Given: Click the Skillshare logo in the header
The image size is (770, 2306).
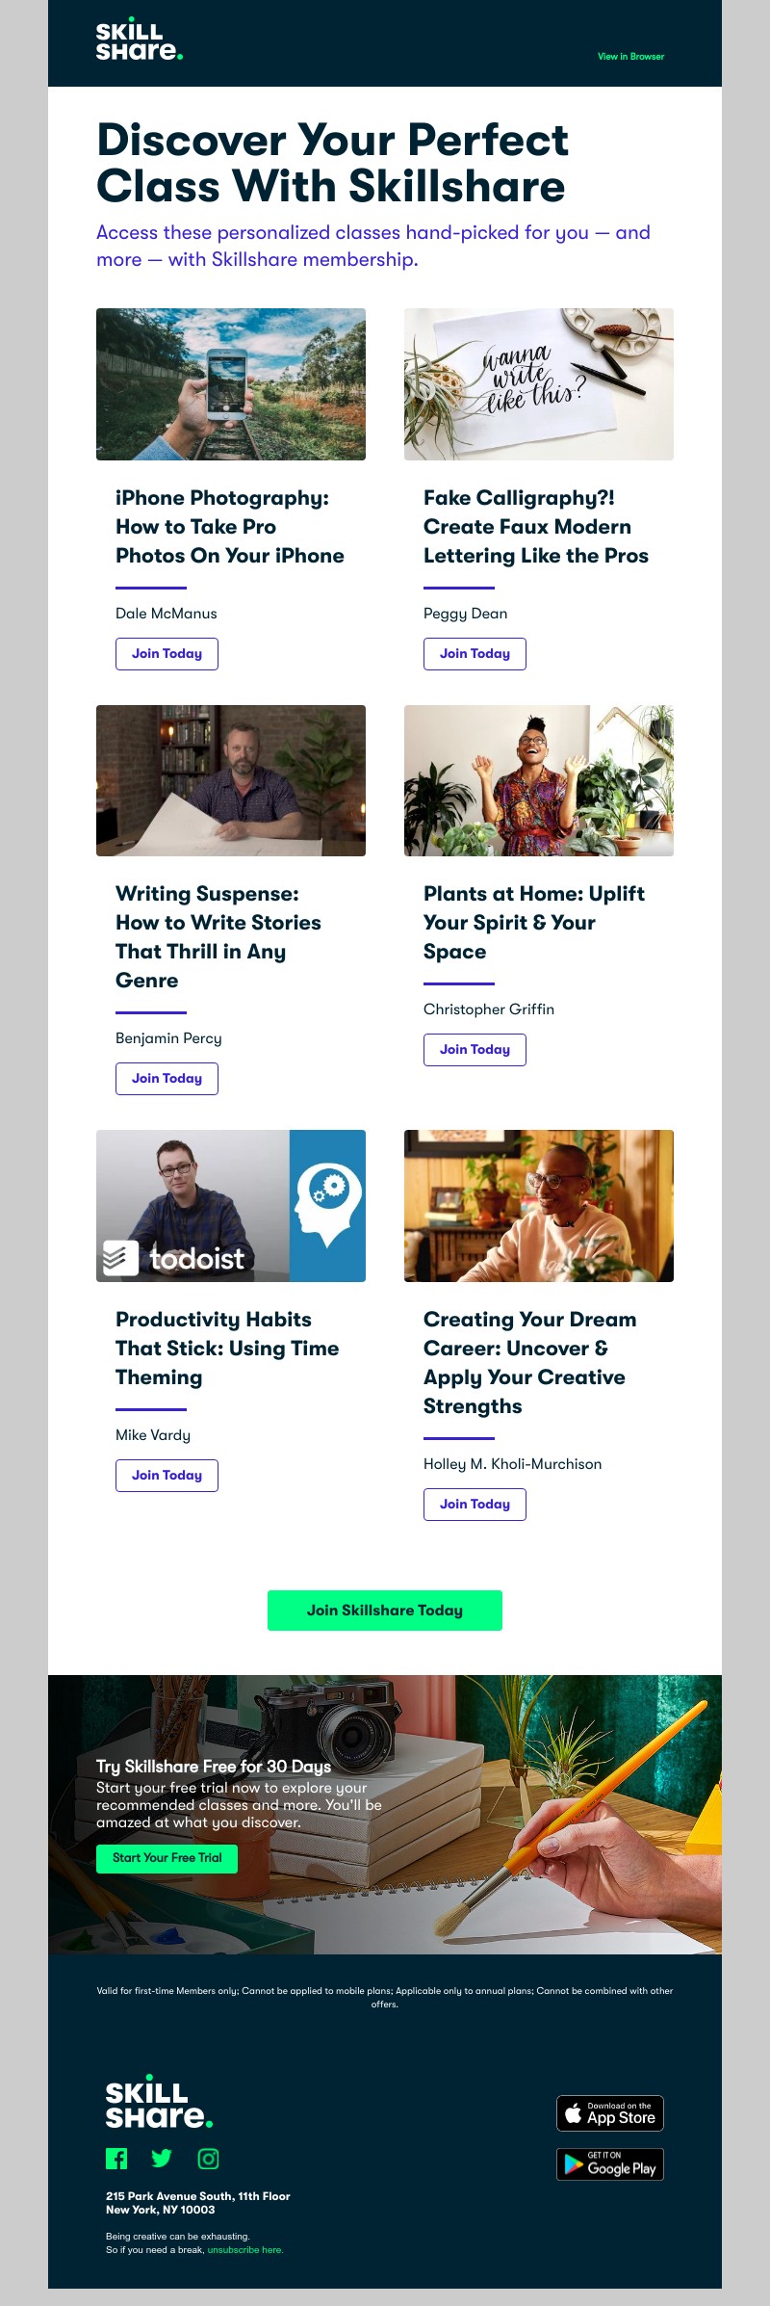Looking at the screenshot, I should coord(139,42).
